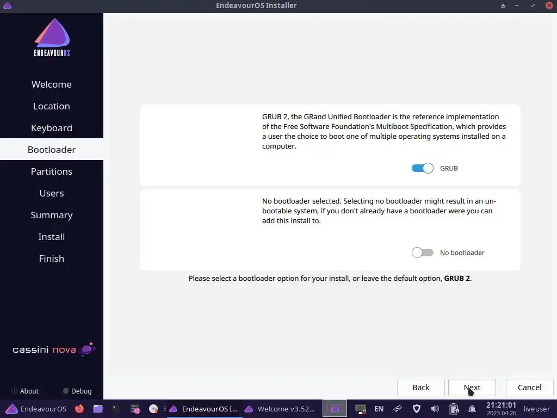
Task: Click the battery power manager icon
Action: (454, 409)
